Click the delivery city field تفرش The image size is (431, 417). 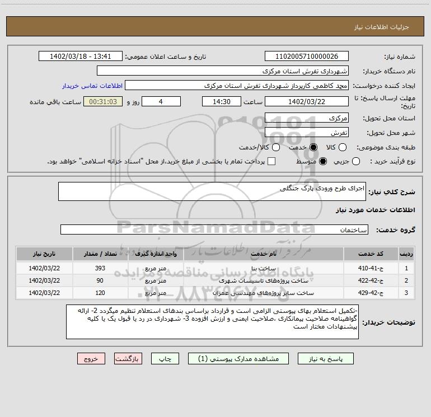tap(307, 133)
